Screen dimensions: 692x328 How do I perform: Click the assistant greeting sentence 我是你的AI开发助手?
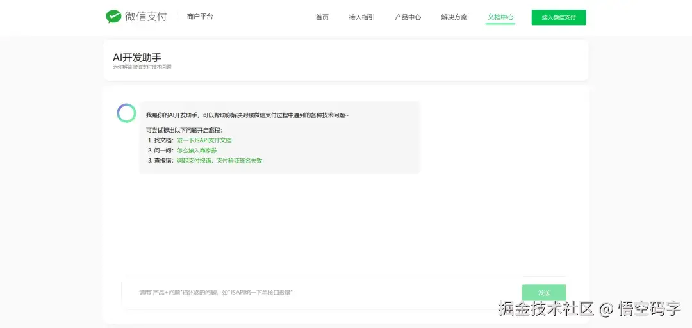tap(247, 115)
